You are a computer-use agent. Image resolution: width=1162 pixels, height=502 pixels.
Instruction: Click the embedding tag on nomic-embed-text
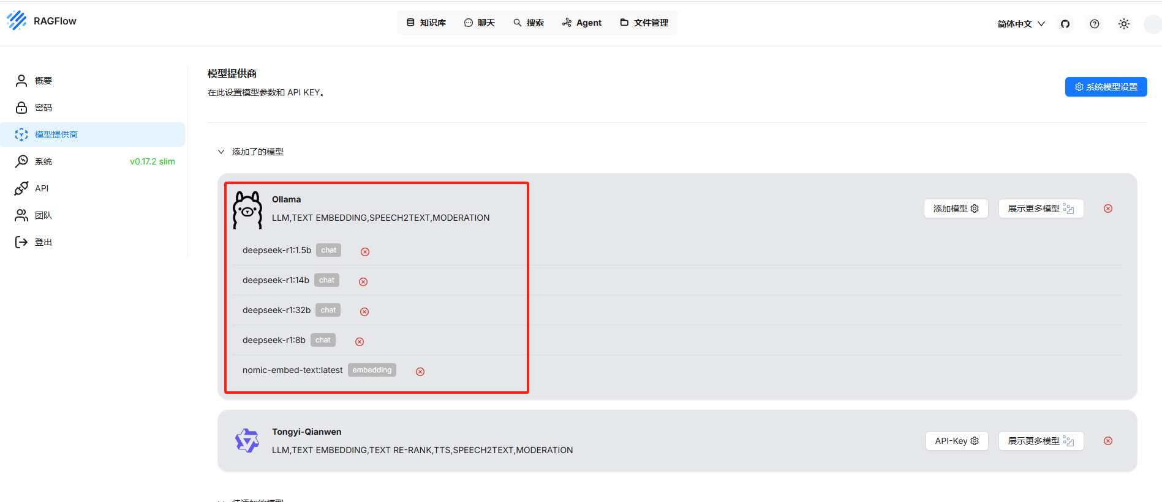coord(372,370)
